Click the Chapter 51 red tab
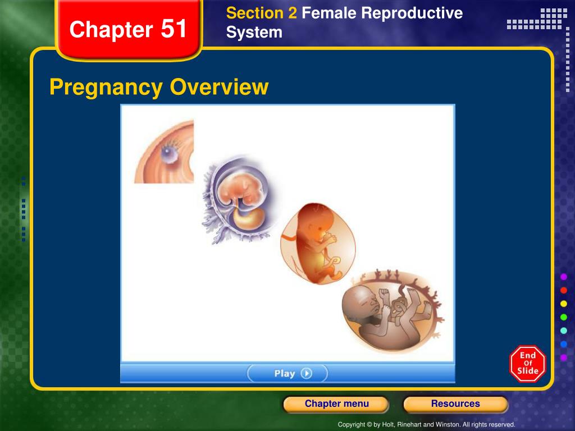The image size is (575, 431). click(x=128, y=29)
